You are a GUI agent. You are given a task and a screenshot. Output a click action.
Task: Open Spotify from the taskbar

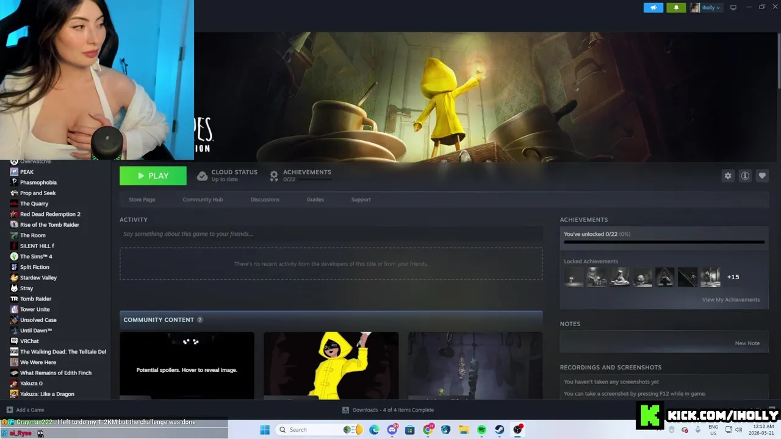(x=481, y=430)
